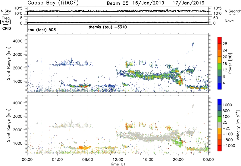241x166 pixels.
Task: Click the 'Goose Bay (fitACF)' title text
Action: [53, 3]
